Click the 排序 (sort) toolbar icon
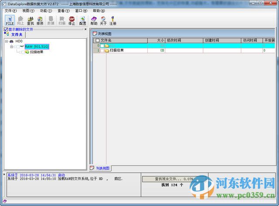 (40, 20)
